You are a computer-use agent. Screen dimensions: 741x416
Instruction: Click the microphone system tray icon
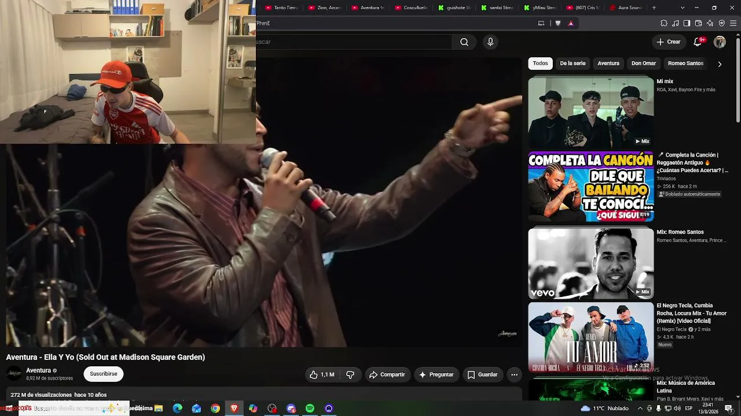point(659,408)
